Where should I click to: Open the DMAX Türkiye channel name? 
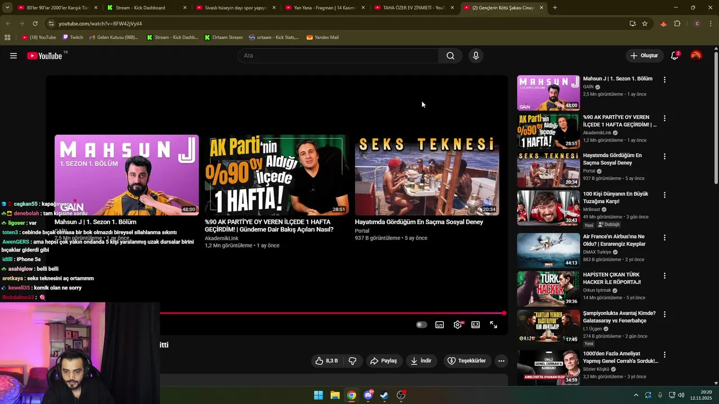click(597, 252)
